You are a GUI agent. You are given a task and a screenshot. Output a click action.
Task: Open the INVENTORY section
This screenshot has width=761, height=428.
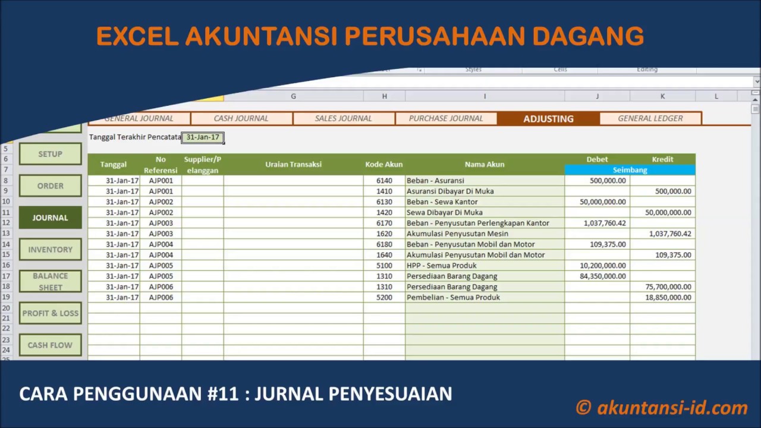click(51, 250)
